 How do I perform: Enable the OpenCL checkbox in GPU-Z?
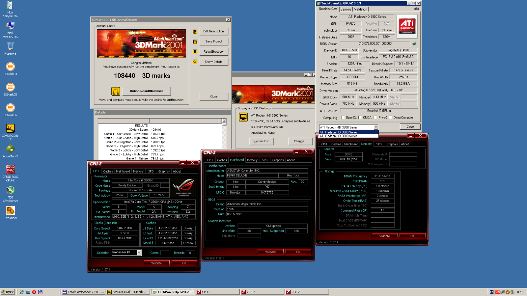tap(343, 118)
